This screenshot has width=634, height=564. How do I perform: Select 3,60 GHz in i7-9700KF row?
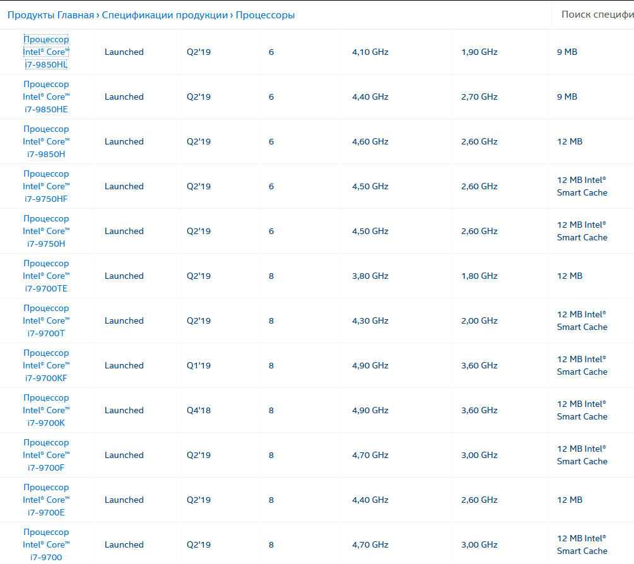pos(479,365)
